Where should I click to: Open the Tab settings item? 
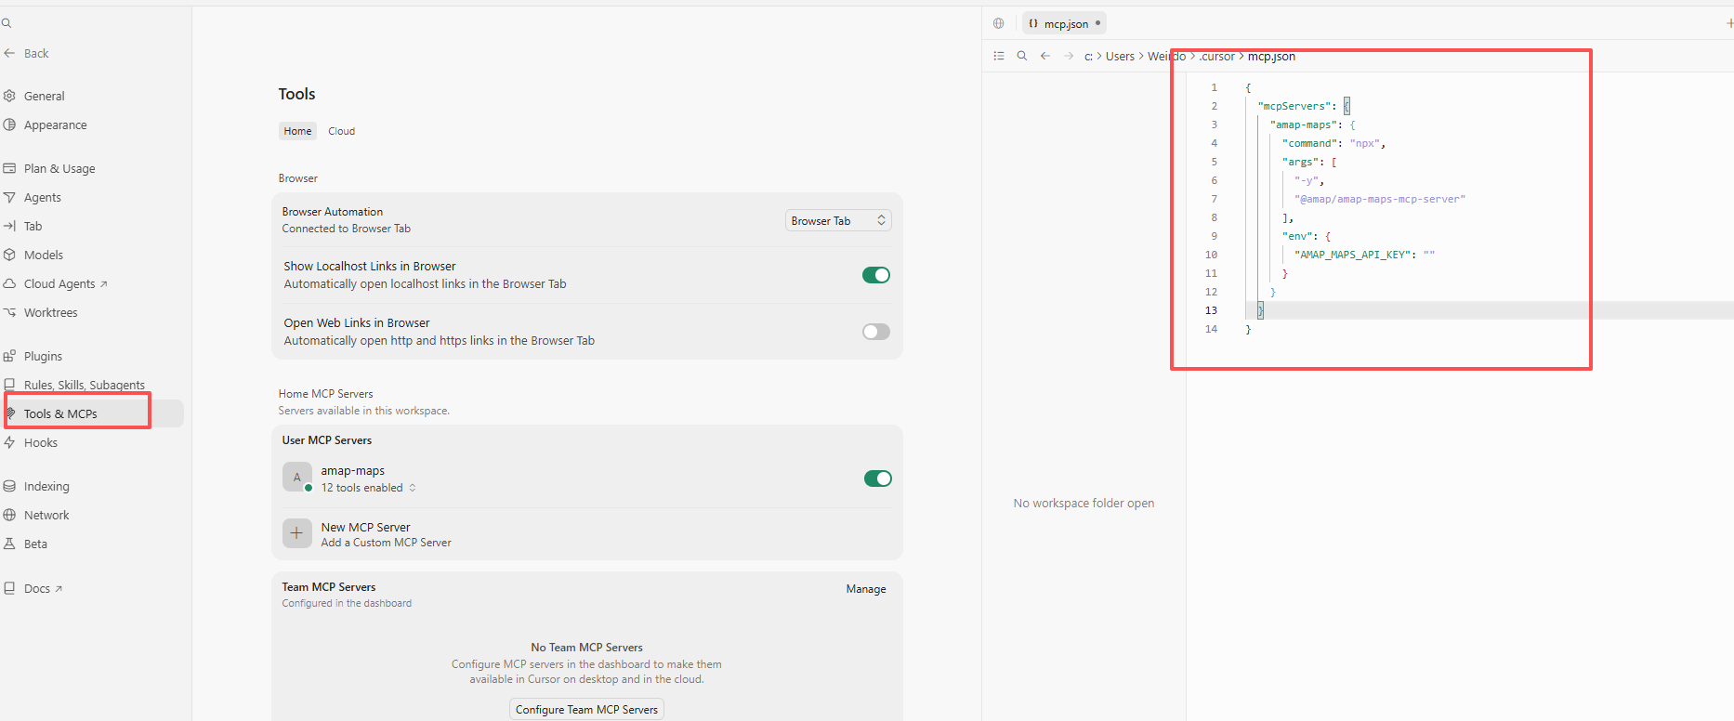33,226
